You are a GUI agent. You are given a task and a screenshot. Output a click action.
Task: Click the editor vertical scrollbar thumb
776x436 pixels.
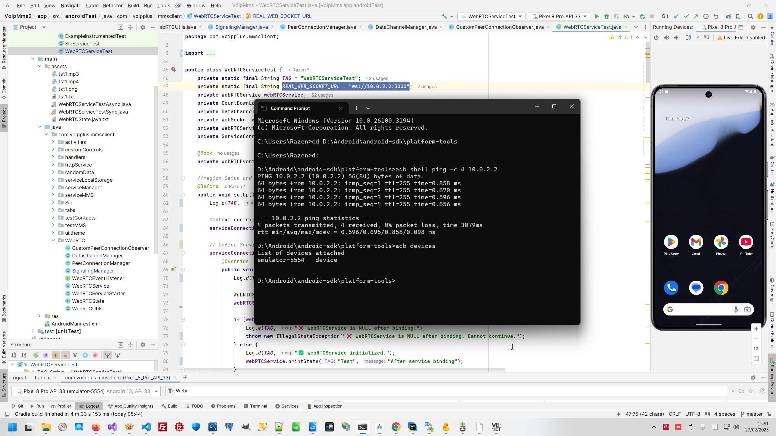tap(648, 62)
